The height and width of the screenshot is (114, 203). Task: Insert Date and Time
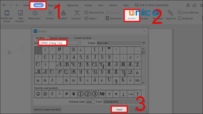coord(94,12)
